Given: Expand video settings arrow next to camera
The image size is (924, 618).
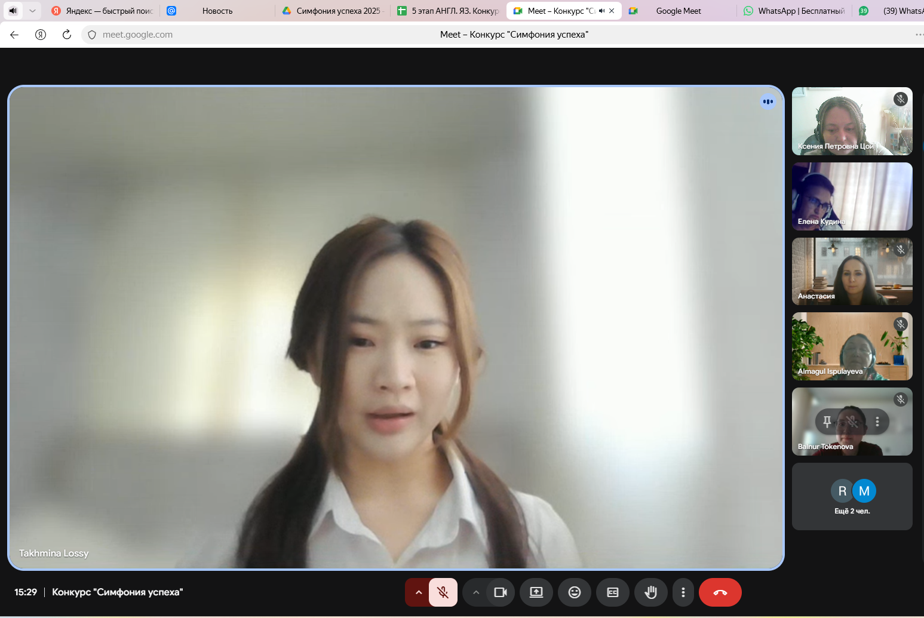Looking at the screenshot, I should [x=476, y=592].
